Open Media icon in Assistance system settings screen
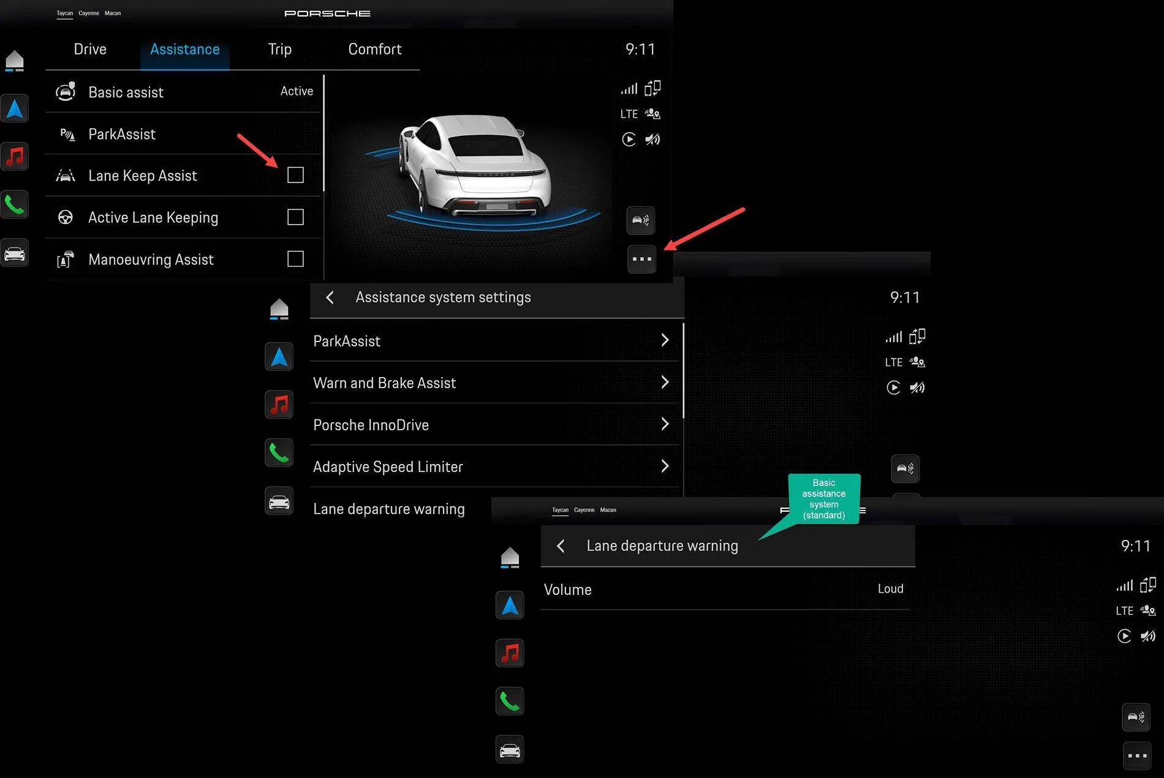The height and width of the screenshot is (778, 1164). click(279, 405)
